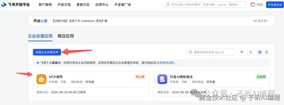
Task: Open the 开发文档 menu
Action: pyautogui.click(x=64, y=5)
